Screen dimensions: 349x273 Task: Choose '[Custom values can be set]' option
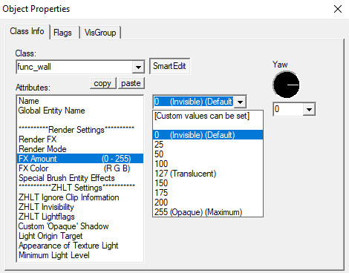tap(208, 116)
